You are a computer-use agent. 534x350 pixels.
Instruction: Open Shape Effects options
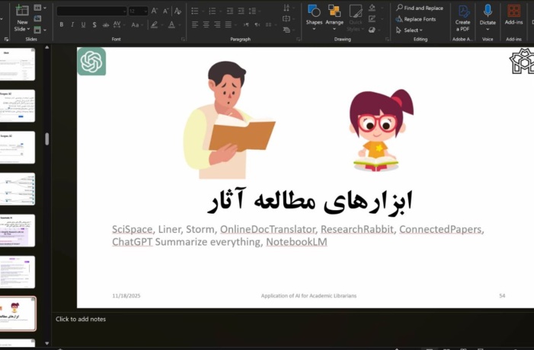[373, 30]
